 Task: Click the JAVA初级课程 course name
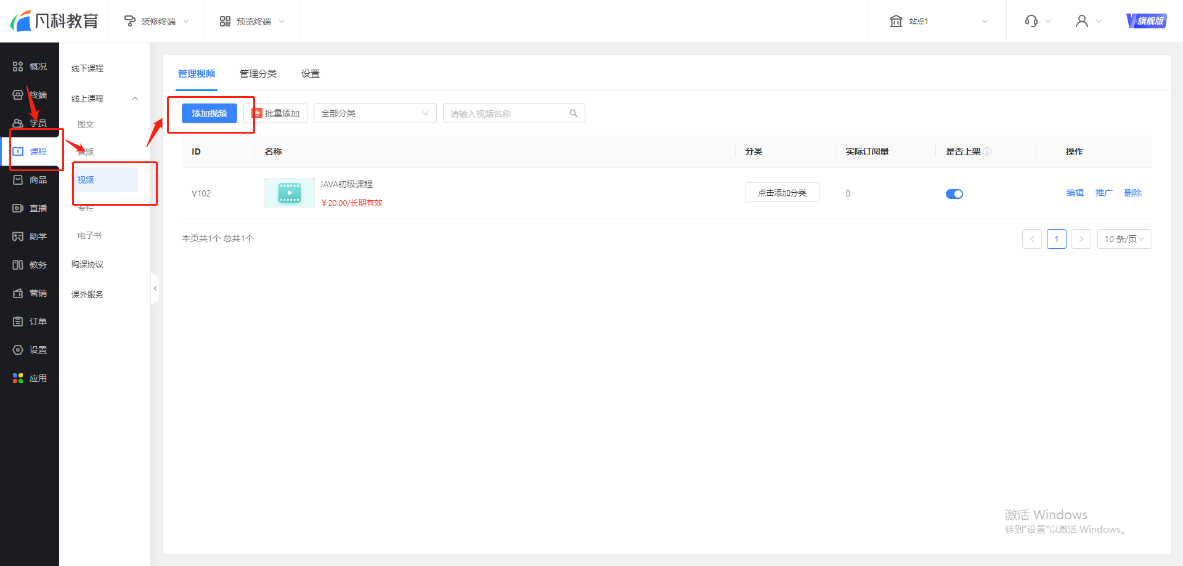coord(346,184)
